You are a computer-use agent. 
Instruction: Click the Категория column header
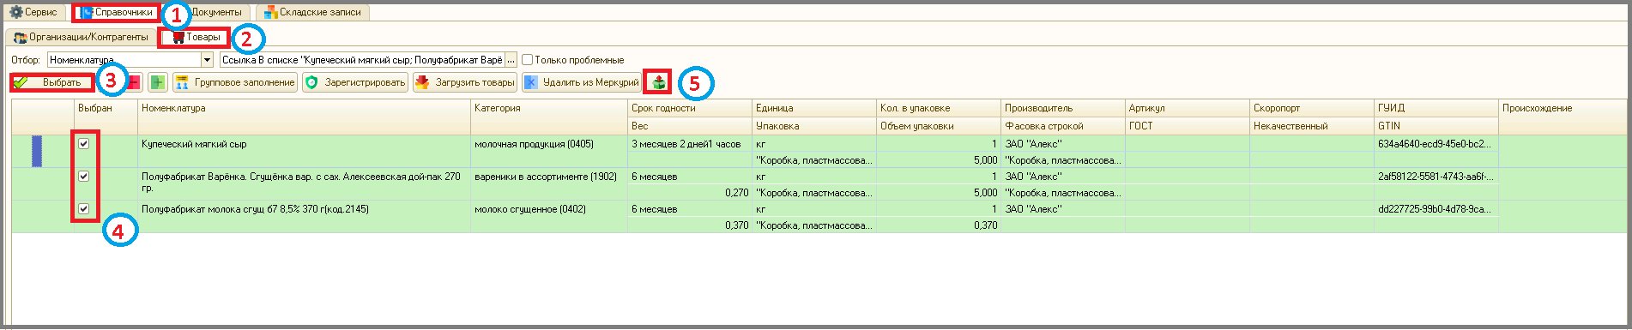coord(549,108)
